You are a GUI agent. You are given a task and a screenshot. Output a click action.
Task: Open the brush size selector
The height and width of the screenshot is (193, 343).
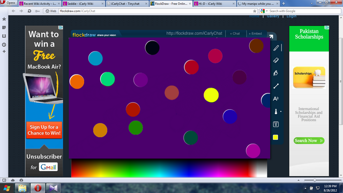coord(276,112)
